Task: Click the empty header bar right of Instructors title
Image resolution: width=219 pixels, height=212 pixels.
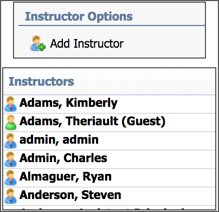Action: (x=145, y=81)
